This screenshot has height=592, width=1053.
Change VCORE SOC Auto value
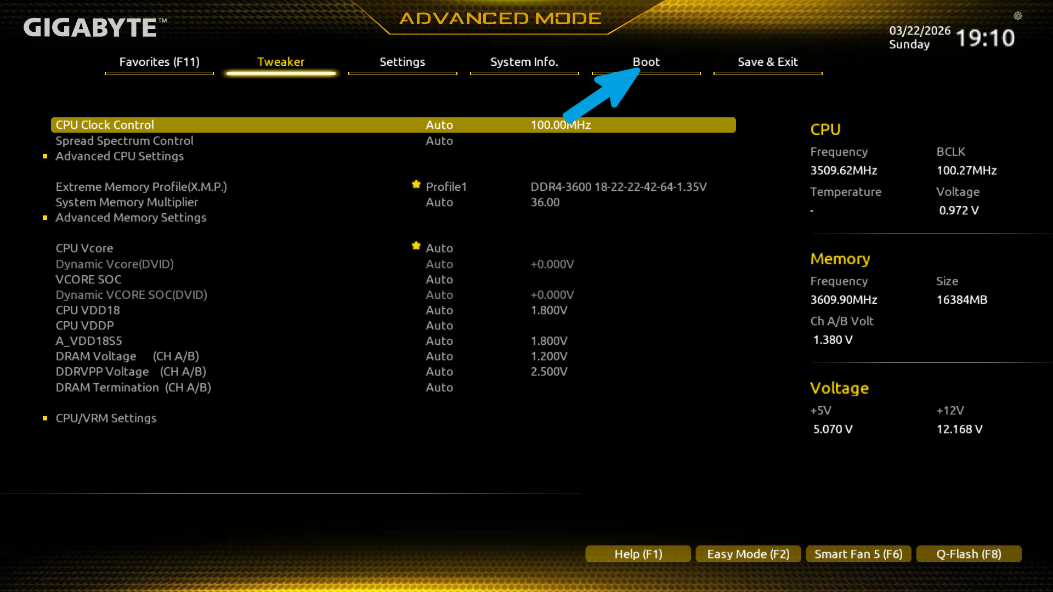click(439, 280)
